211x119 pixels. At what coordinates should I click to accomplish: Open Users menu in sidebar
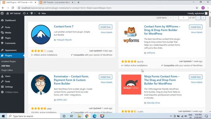coord(8,76)
